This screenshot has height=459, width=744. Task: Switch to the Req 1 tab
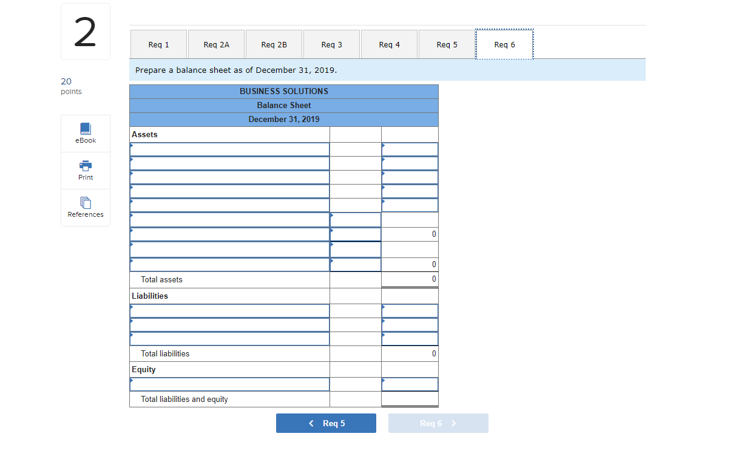(158, 44)
